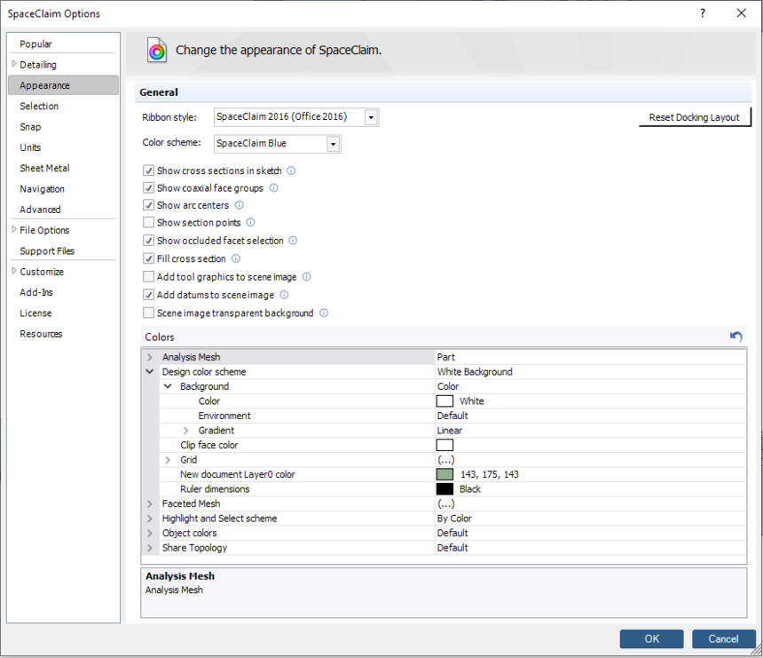Screen dimensions: 763x658
Task: Enable Scene image transparent background
Action: point(148,313)
